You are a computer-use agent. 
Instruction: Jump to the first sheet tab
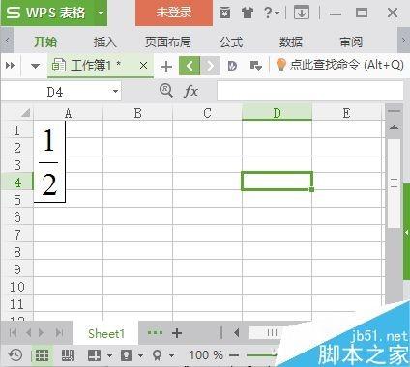pyautogui.click(x=13, y=332)
